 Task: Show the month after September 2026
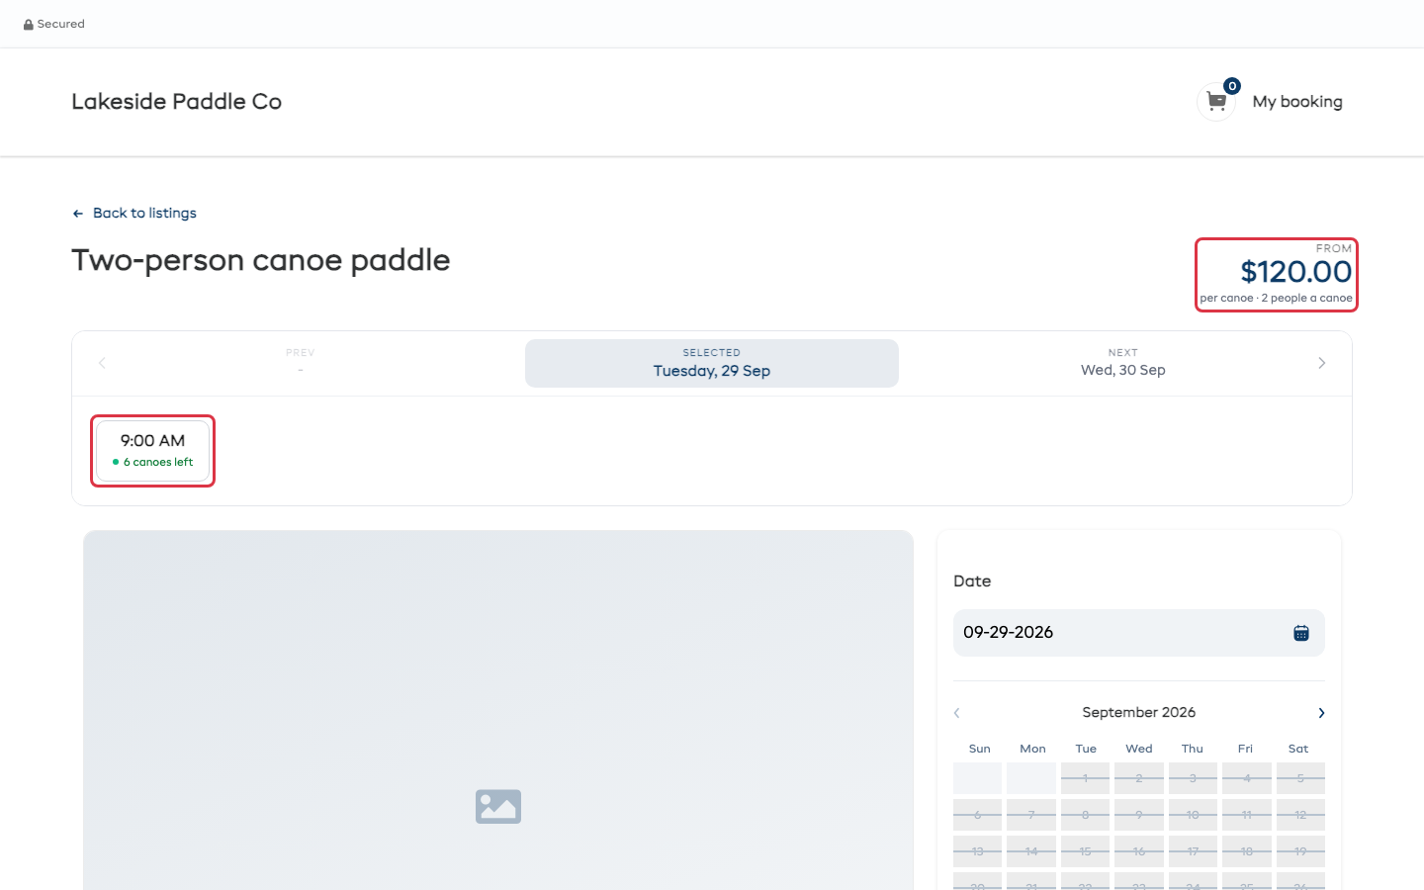pos(1321,713)
